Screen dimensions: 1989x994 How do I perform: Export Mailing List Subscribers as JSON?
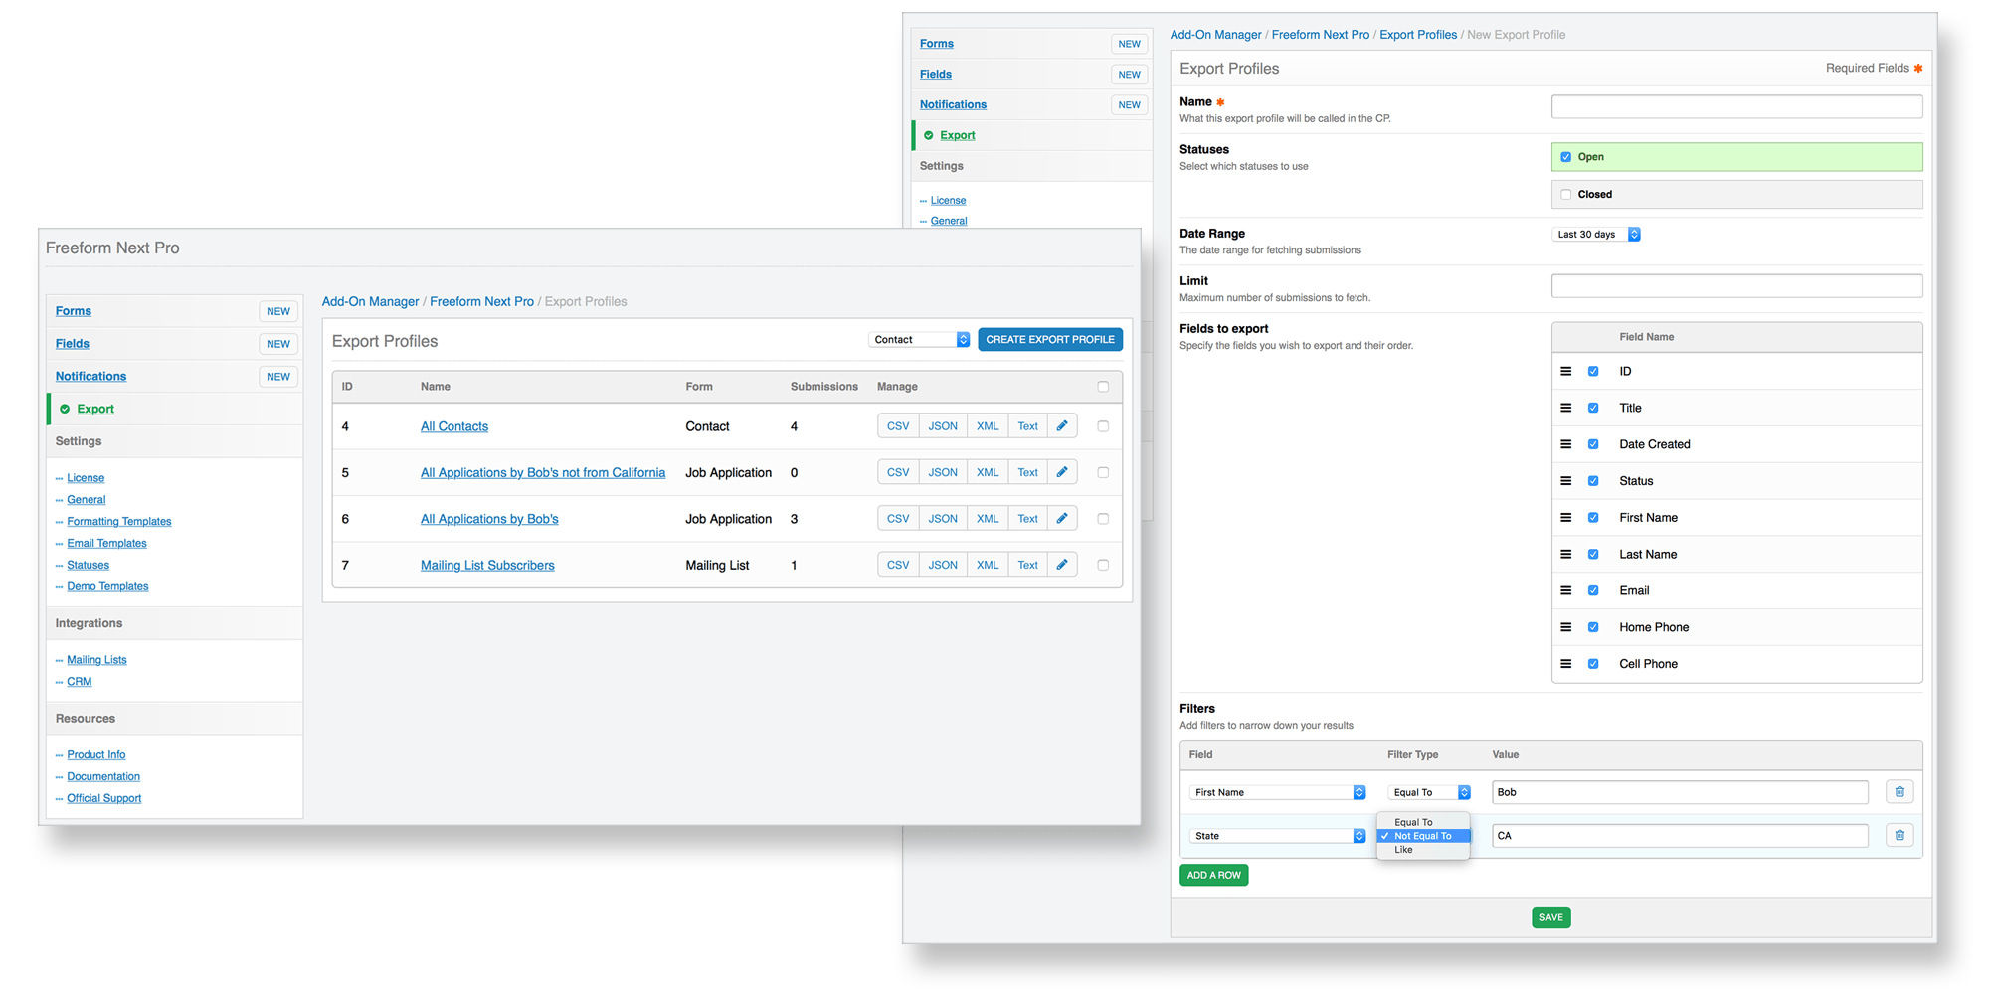tap(943, 565)
